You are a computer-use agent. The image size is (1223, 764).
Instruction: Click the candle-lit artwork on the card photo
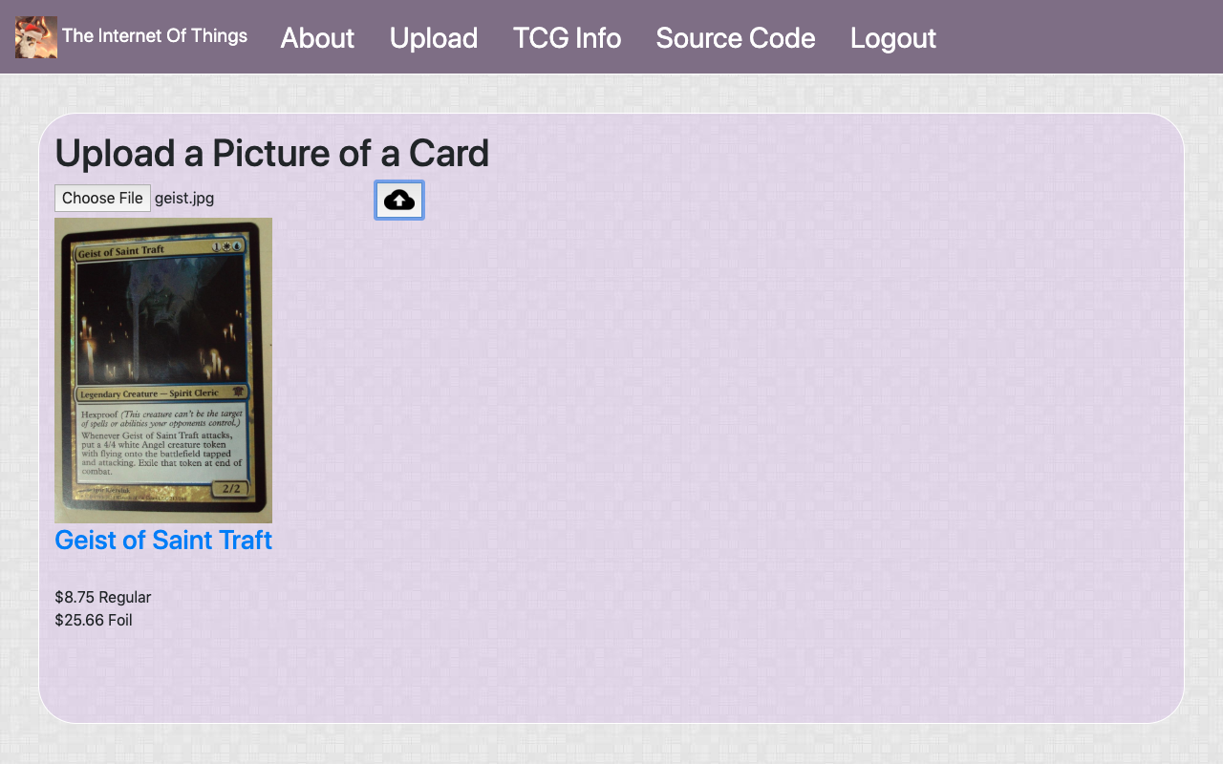[x=161, y=321]
